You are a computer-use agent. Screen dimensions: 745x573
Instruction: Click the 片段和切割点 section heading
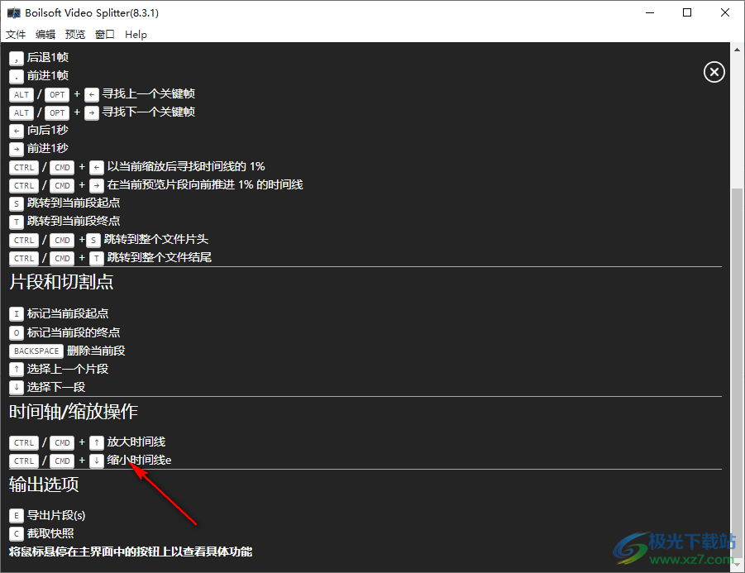click(x=61, y=282)
